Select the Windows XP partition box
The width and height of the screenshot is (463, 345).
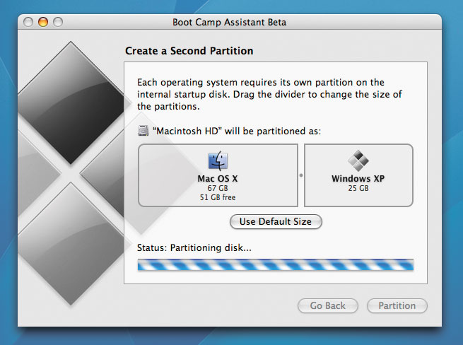(358, 175)
